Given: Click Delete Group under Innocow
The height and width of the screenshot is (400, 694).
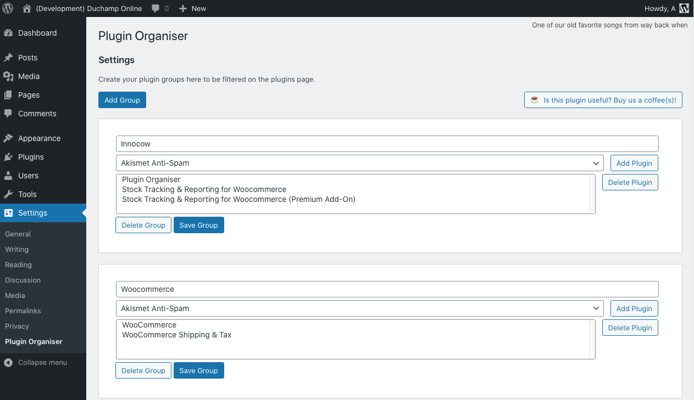Looking at the screenshot, I should (143, 225).
